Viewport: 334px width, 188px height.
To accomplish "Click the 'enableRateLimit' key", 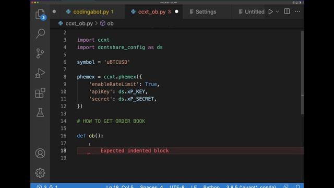I will (x=114, y=84).
